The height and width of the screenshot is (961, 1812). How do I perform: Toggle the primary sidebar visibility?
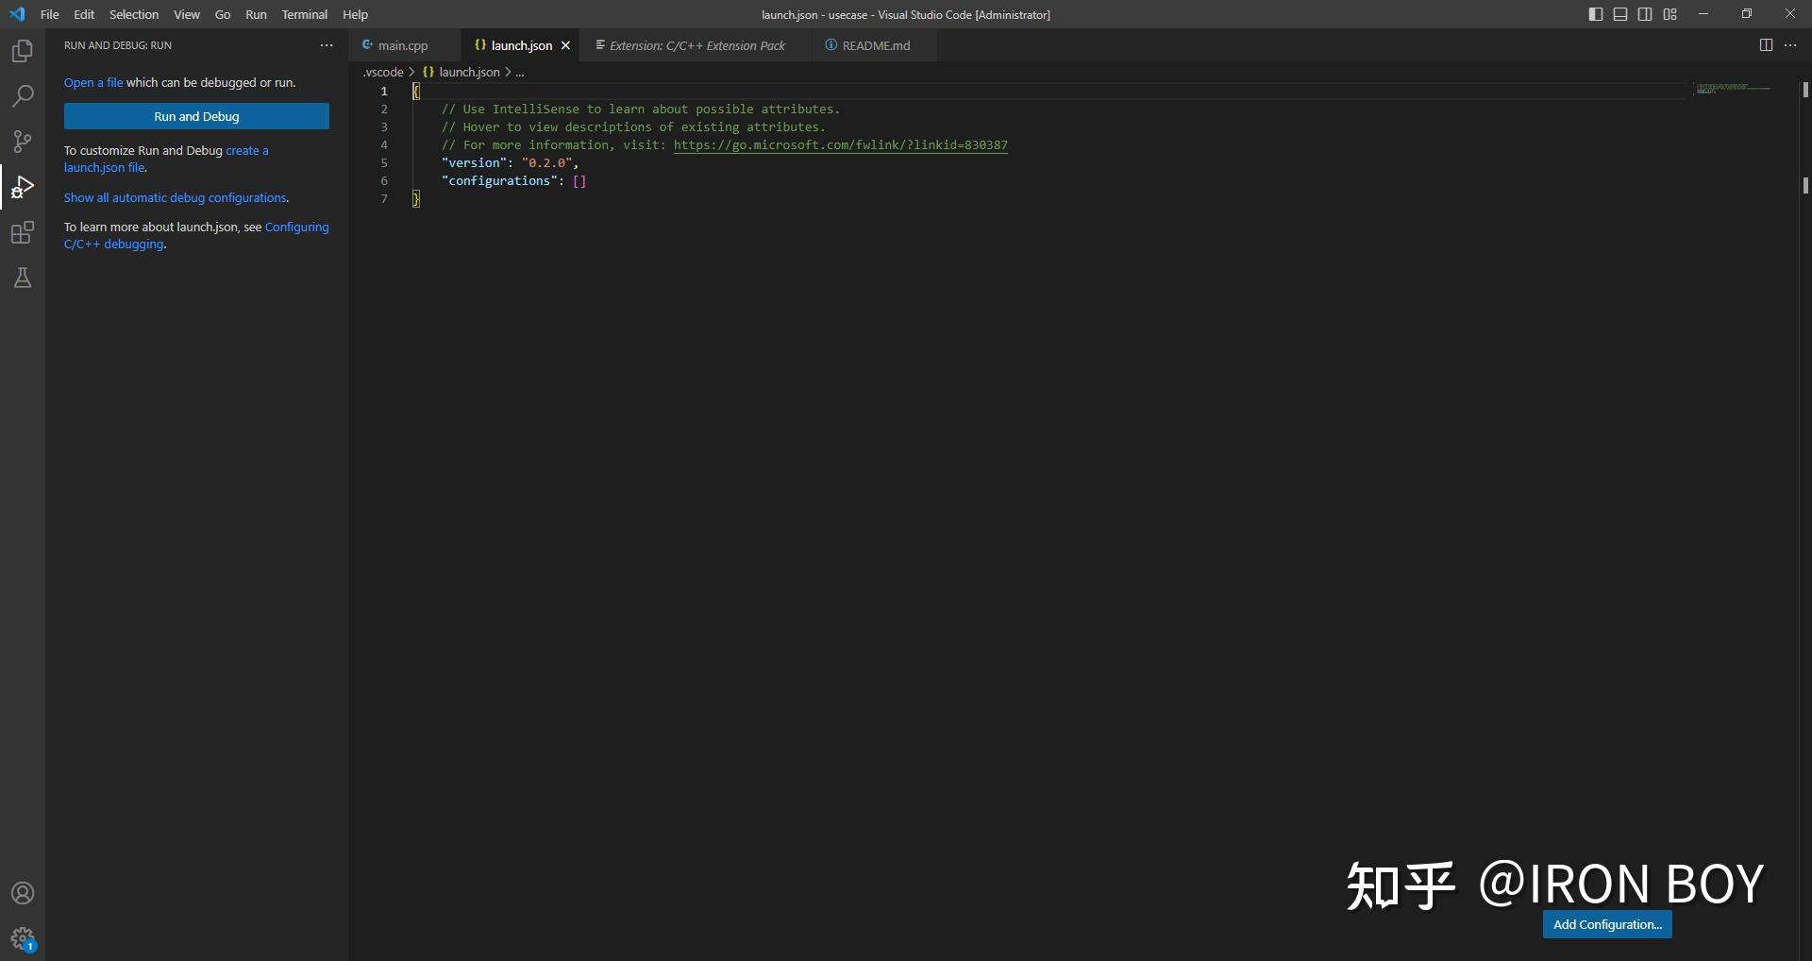[1596, 14]
